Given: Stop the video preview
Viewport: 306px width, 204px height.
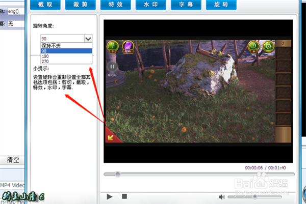Looking at the screenshot, I should [124, 196].
